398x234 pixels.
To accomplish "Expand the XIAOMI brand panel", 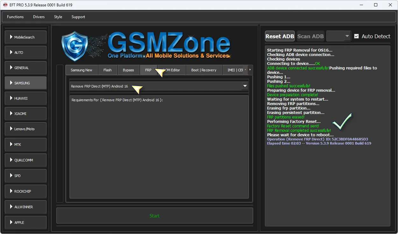I will point(25,114).
